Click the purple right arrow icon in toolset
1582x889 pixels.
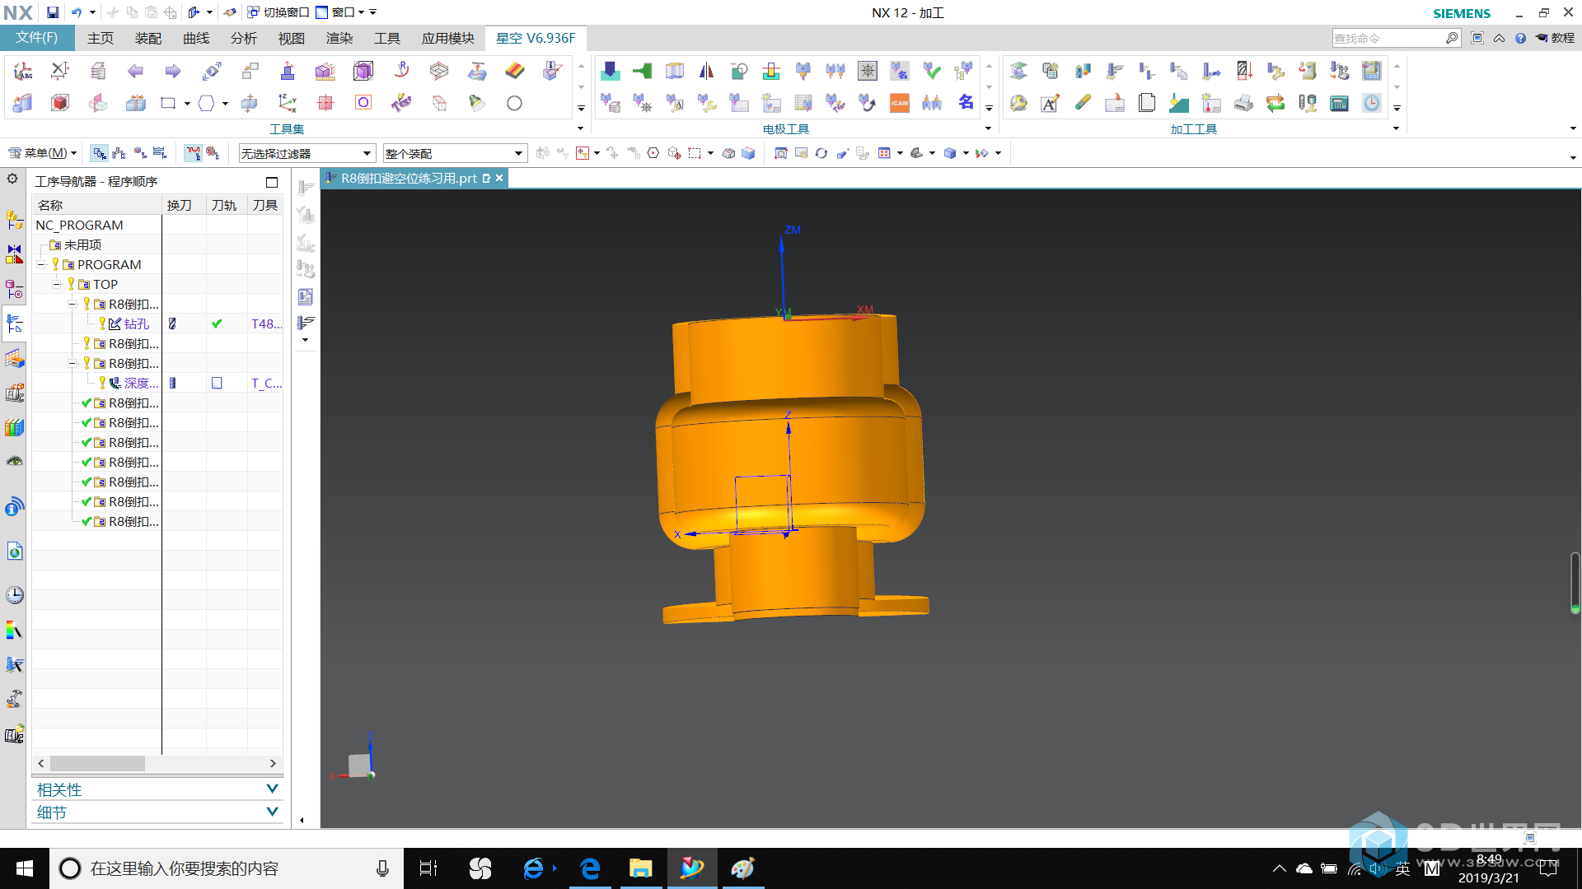pyautogui.click(x=172, y=72)
